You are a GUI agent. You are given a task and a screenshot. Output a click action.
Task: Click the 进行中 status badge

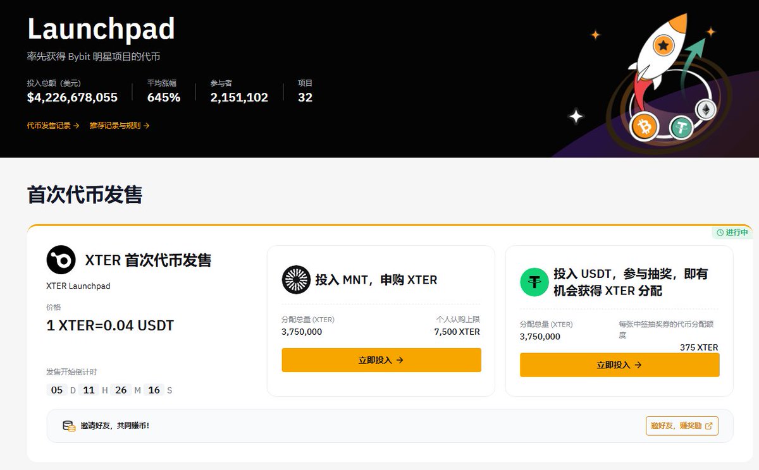732,232
